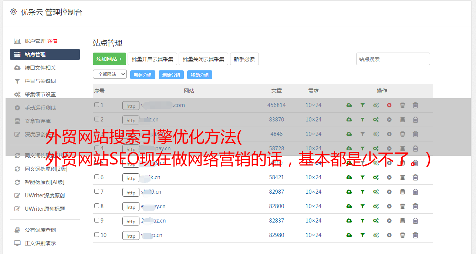Screen dimensions: 476x254
Task: Open 智能伪原创[AI版] in the sidebar
Action: [45, 182]
